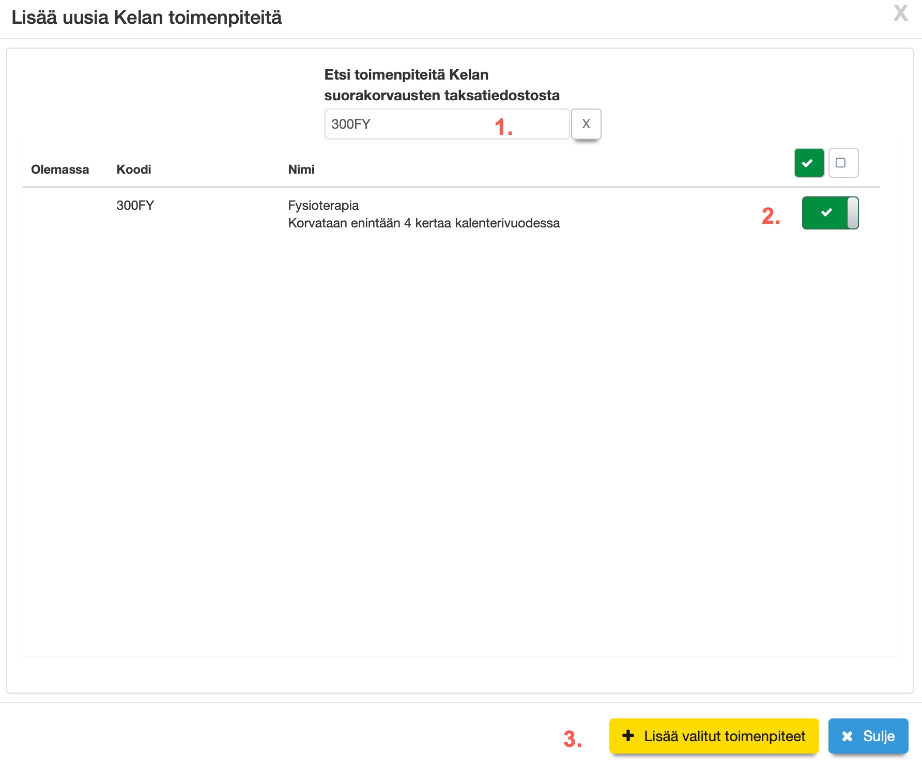Click the gray handle of the row switch
922x767 pixels.
point(853,213)
